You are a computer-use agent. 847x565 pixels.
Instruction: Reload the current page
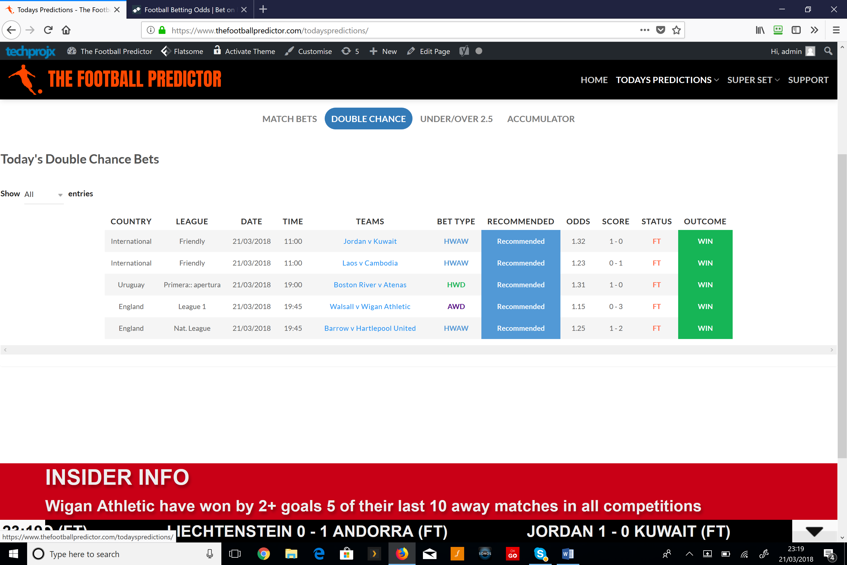(x=48, y=30)
